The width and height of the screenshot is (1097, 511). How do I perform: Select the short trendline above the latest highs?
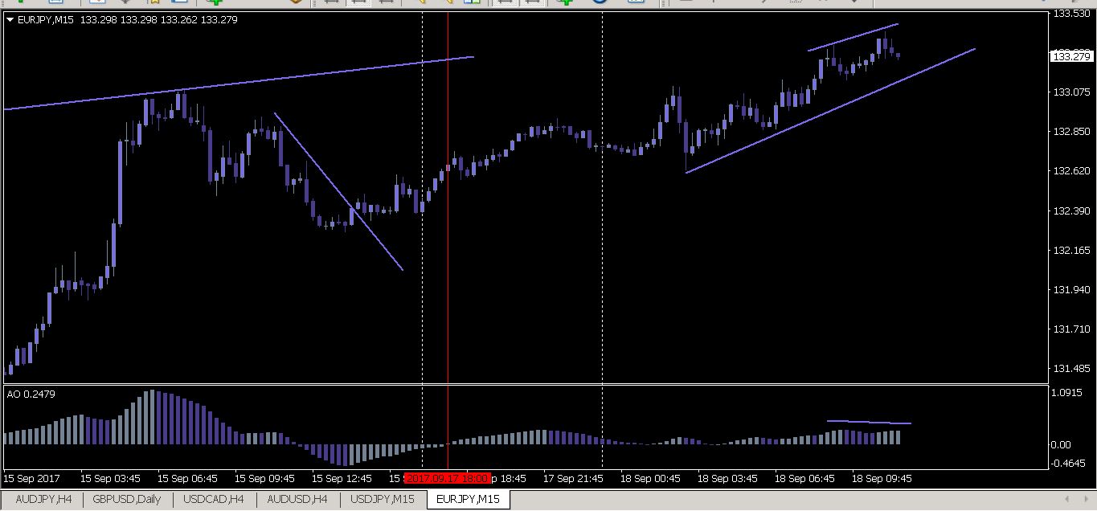tap(853, 37)
